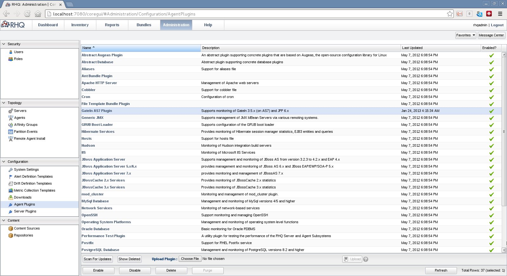The height and width of the screenshot is (276, 507).
Task: Open the Oracle Database plugin link
Action: [95, 229]
